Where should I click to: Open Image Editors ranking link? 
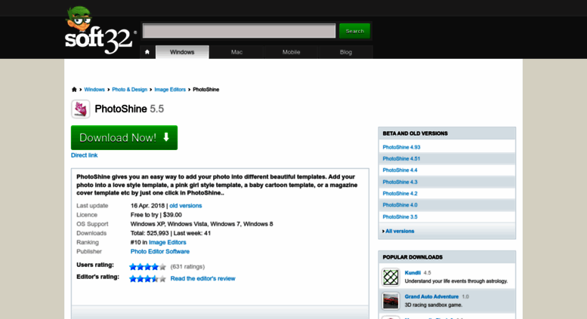pyautogui.click(x=168, y=242)
